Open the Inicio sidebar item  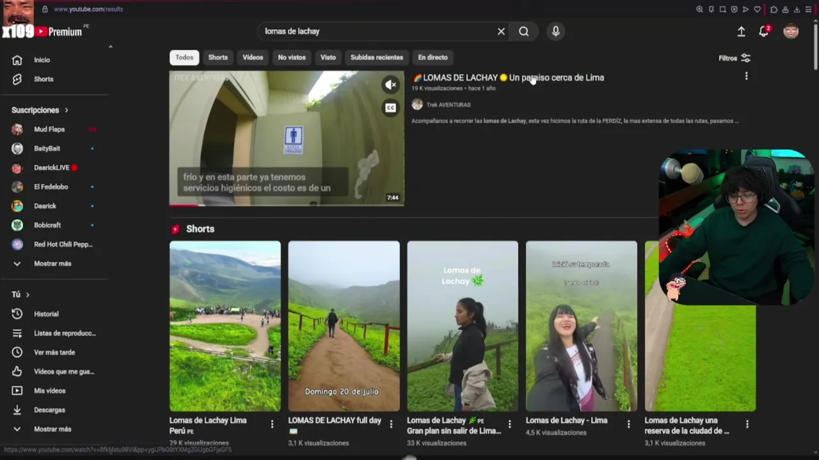(42, 60)
